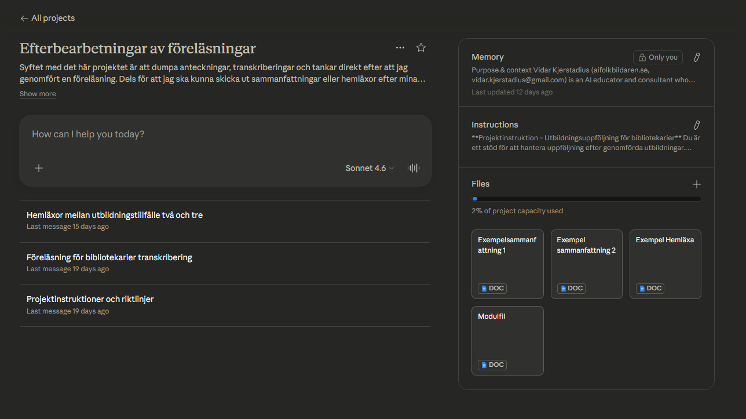The width and height of the screenshot is (746, 419).
Task: Open chat Föreläsning för bibliotekarier transkribering
Action: click(109, 257)
